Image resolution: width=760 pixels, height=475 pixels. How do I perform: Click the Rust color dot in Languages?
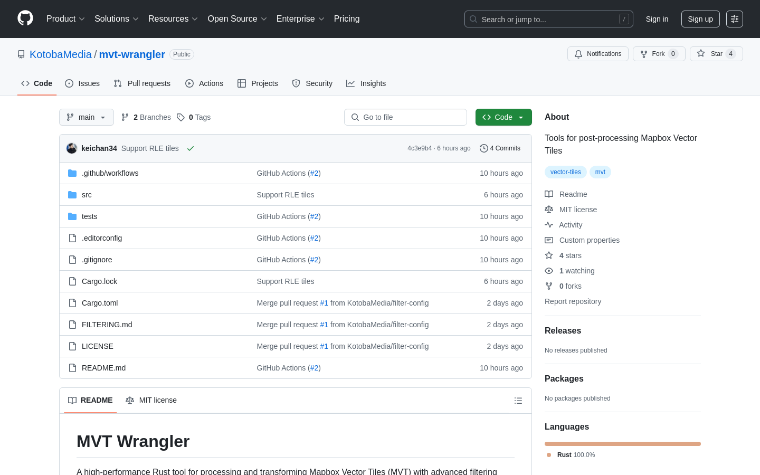tap(549, 455)
